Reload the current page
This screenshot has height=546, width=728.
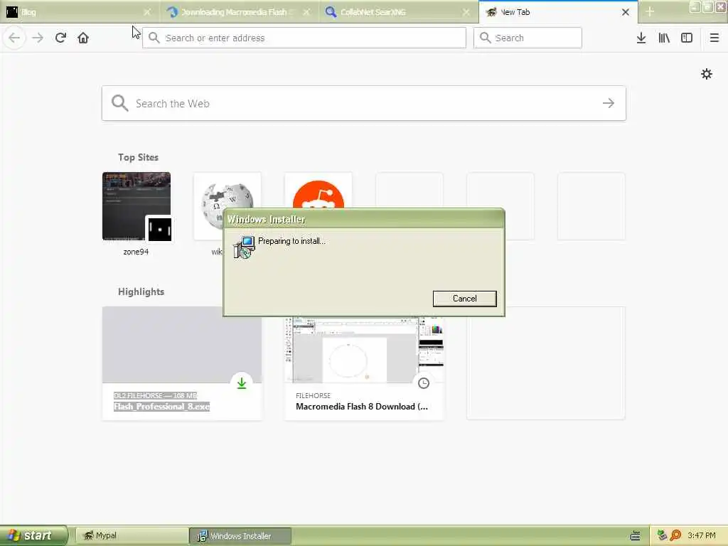pyautogui.click(x=60, y=38)
